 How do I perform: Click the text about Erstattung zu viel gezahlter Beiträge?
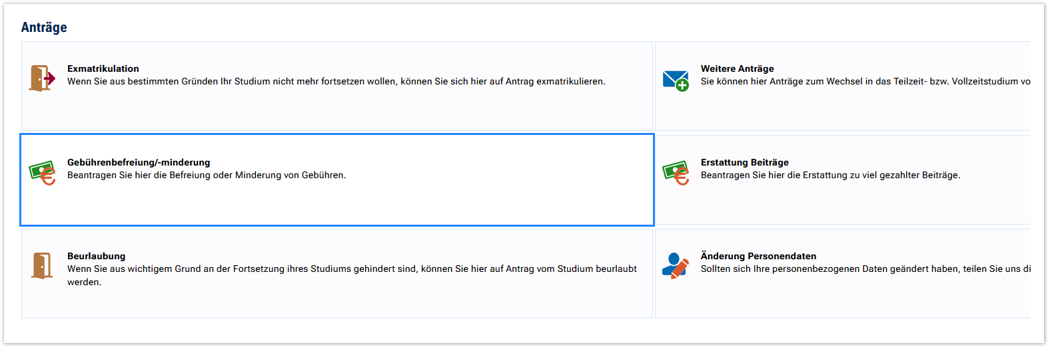point(830,175)
